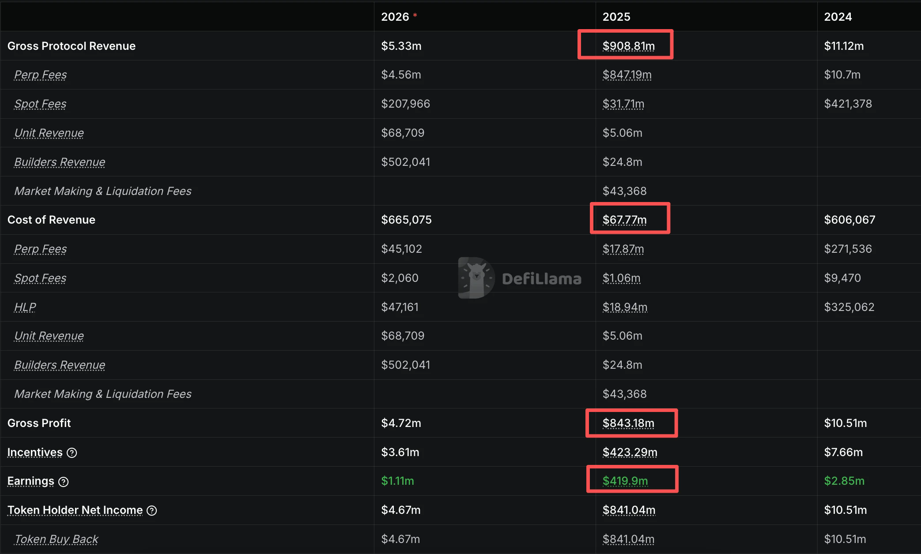Select the 2024 column header
921x554 pixels.
[x=838, y=17]
